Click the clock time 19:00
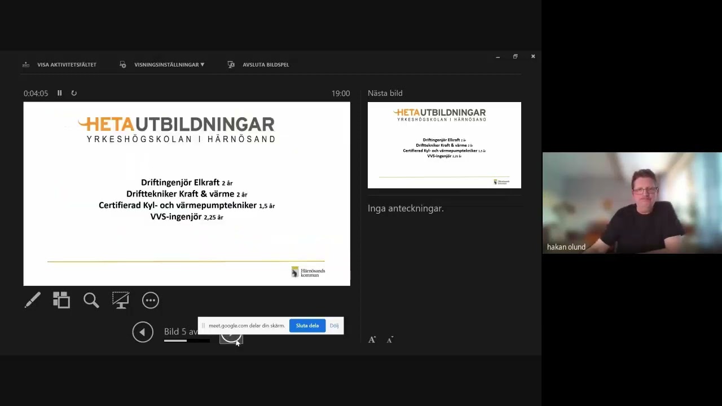The width and height of the screenshot is (722, 406). click(341, 93)
